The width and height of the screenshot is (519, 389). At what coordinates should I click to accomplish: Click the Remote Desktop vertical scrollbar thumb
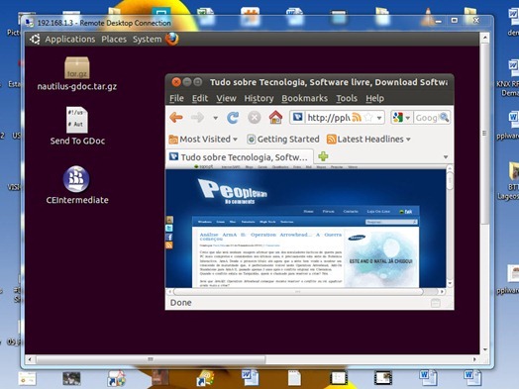tap(484, 133)
